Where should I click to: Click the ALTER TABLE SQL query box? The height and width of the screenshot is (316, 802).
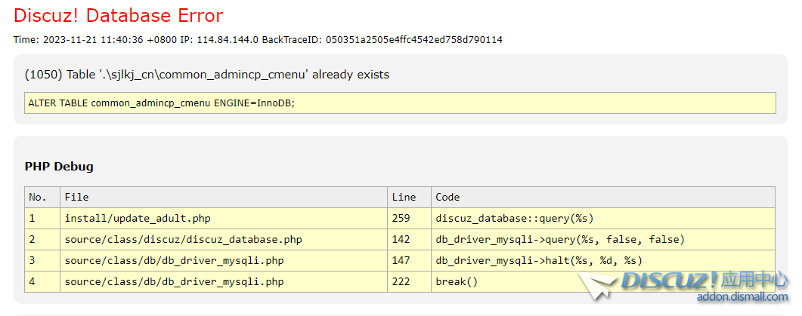point(400,103)
